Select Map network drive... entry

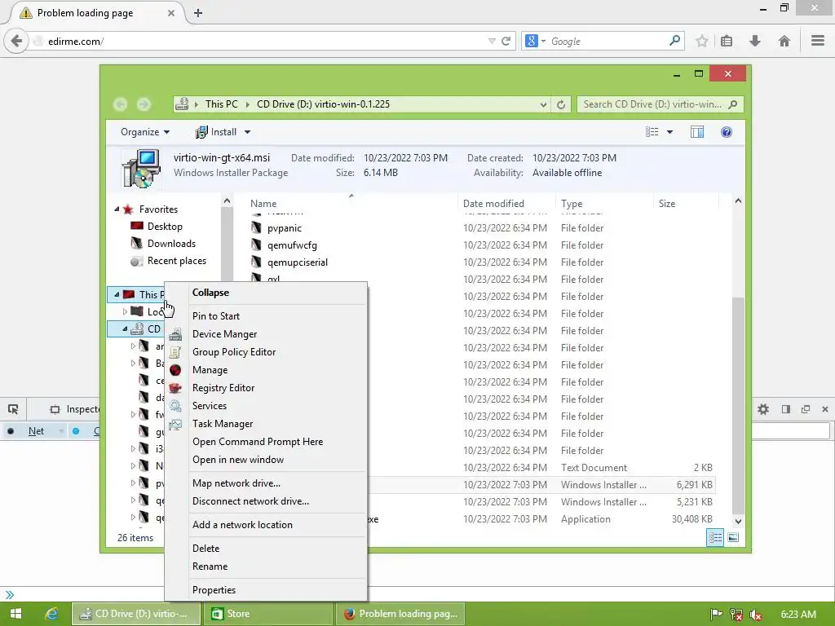236,483
